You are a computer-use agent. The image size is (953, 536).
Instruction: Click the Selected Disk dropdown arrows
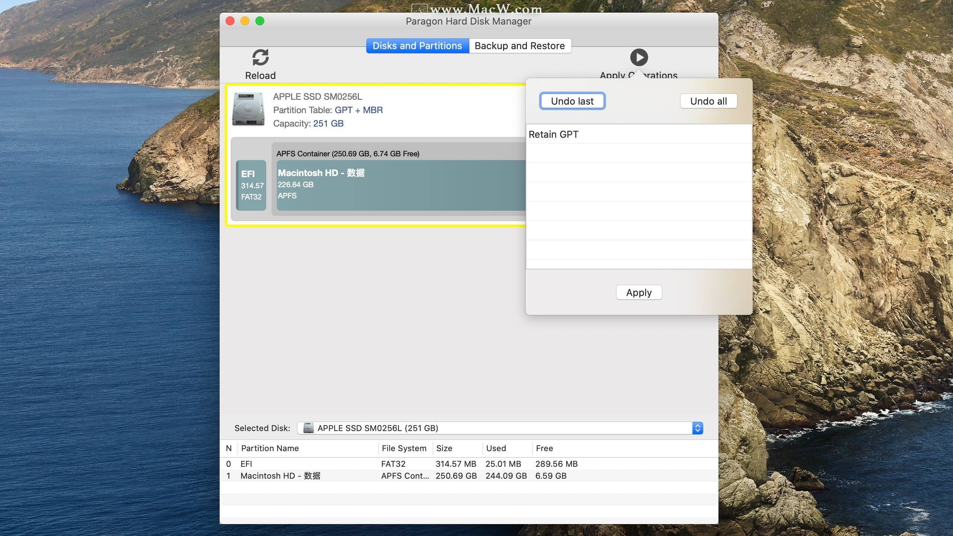point(698,428)
